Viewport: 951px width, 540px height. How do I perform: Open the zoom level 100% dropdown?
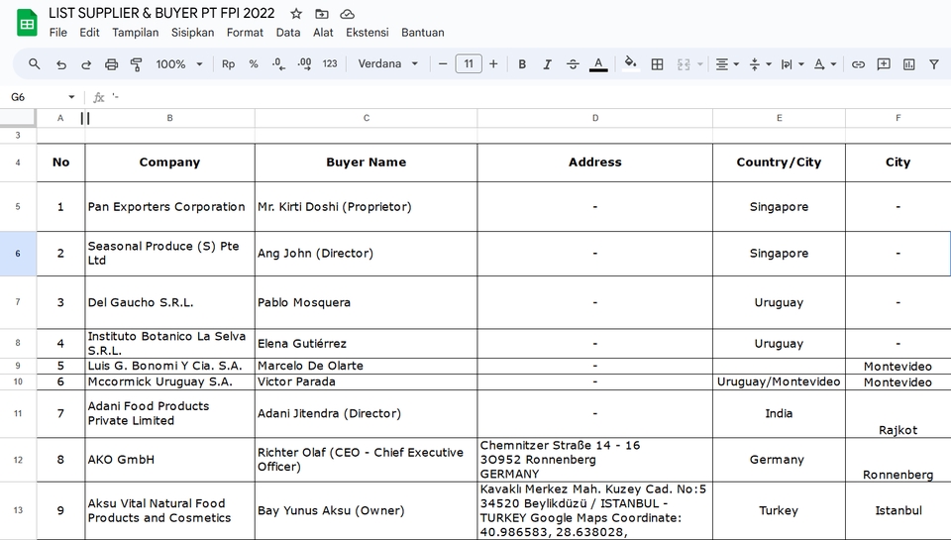point(179,63)
